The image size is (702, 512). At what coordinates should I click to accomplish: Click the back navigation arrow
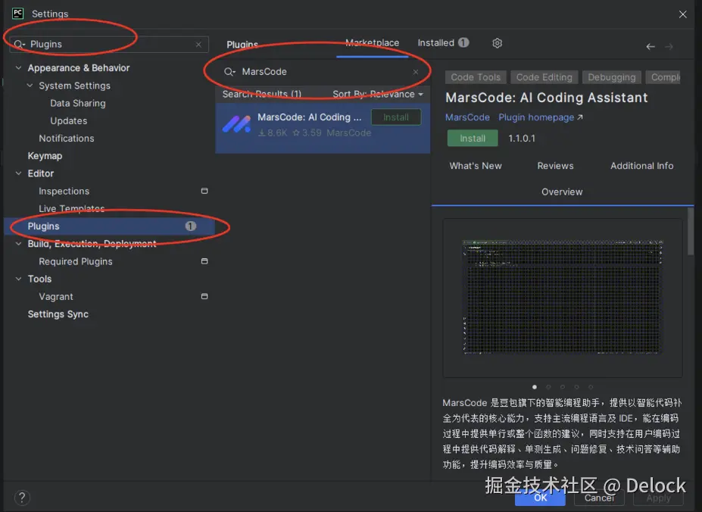[x=651, y=47]
